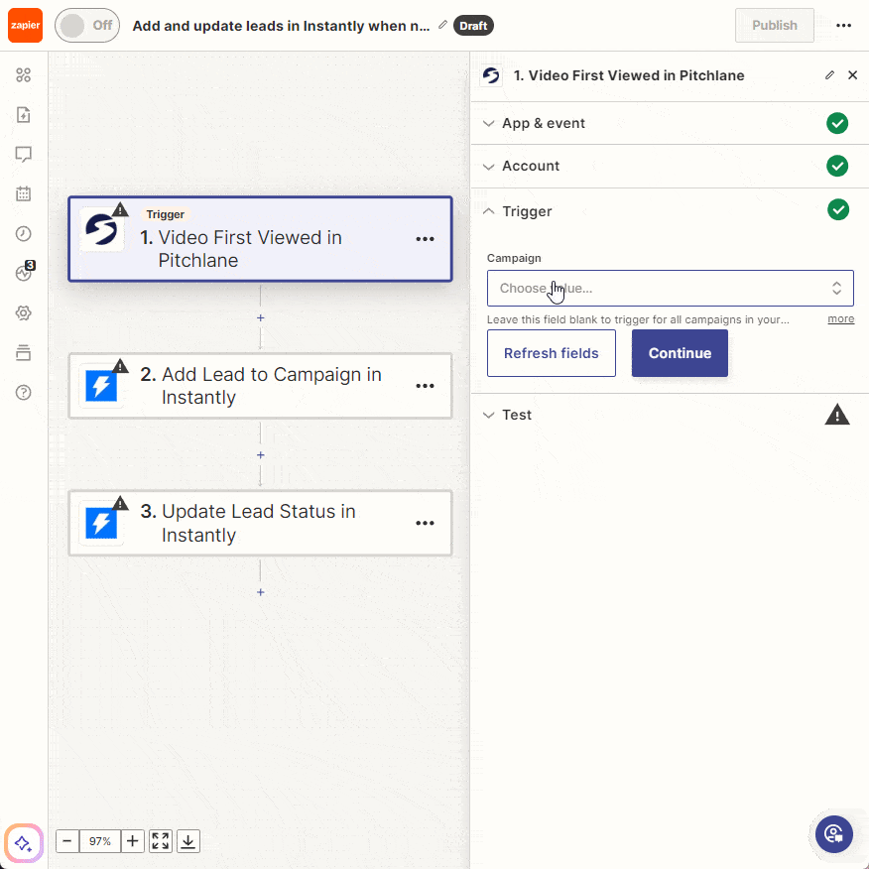Click the App & event green checkmark
Image resolution: width=869 pixels, height=869 pixels.
pos(837,123)
